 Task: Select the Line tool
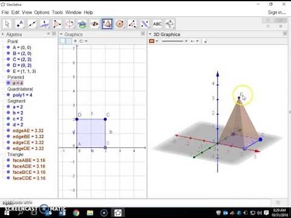32,24
